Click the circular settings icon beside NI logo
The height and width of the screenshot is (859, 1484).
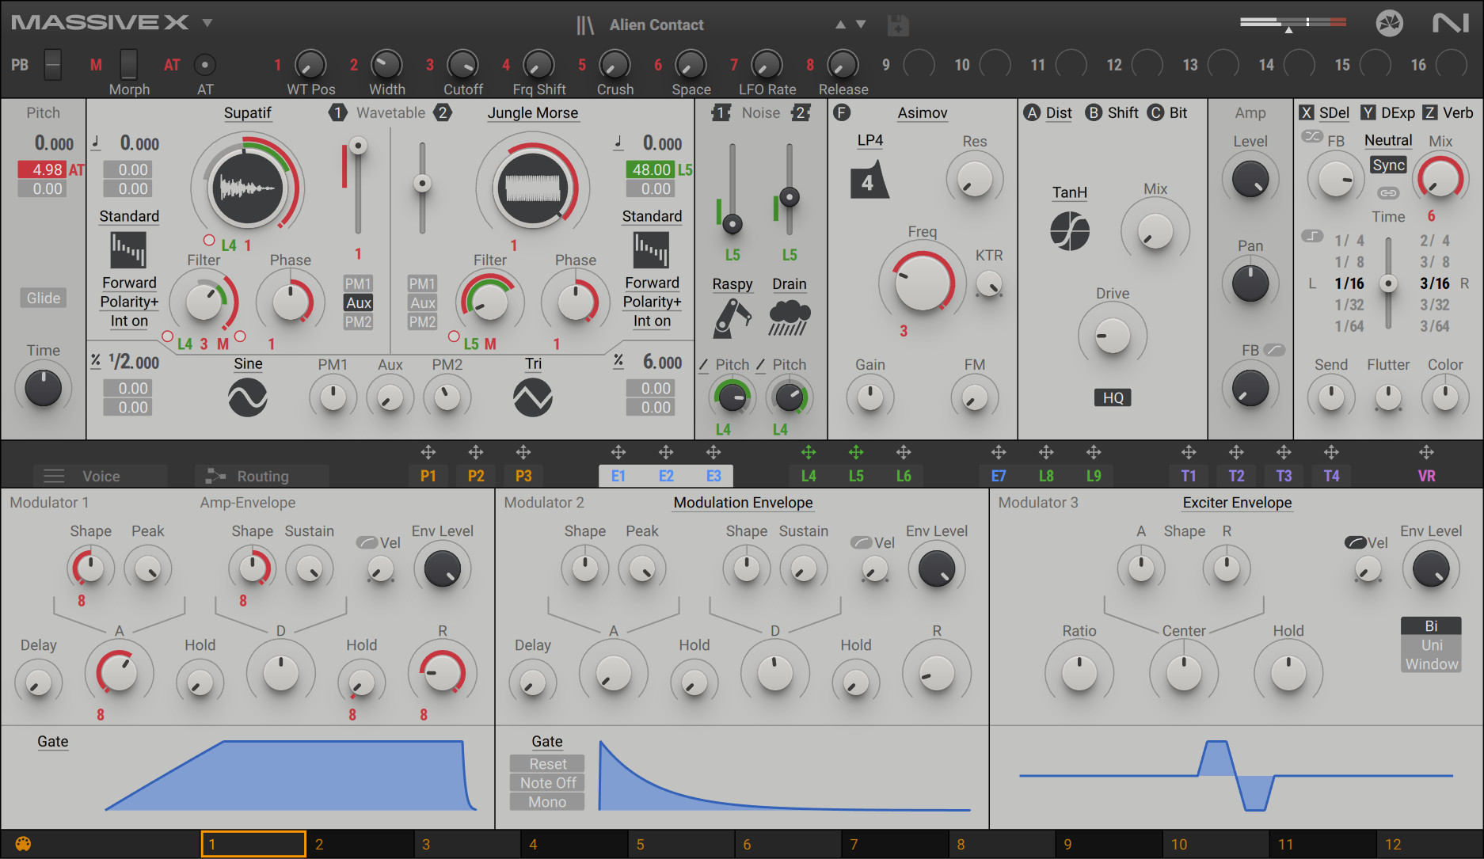pyautogui.click(x=1389, y=23)
